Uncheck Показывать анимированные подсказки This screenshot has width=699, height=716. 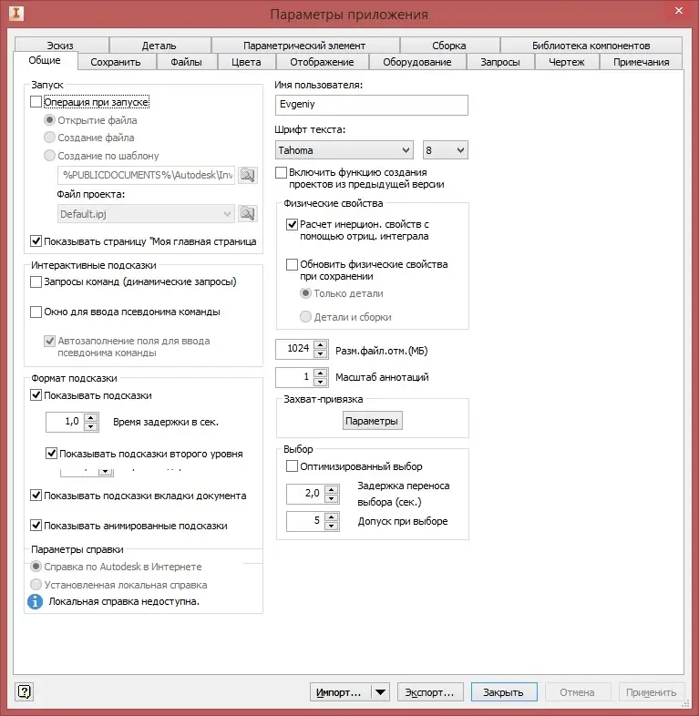click(x=36, y=525)
